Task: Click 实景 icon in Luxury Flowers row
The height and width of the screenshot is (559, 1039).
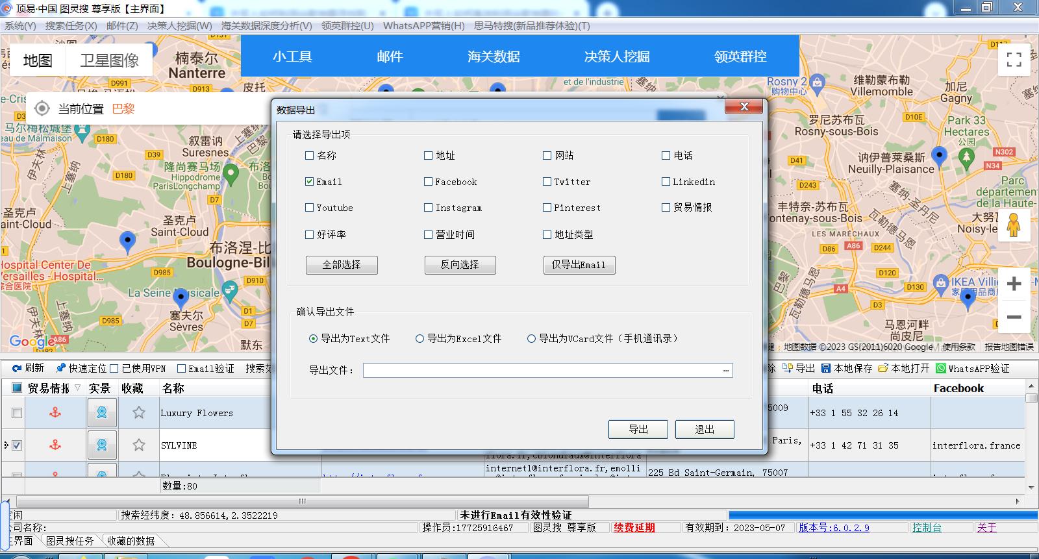Action: coord(102,413)
